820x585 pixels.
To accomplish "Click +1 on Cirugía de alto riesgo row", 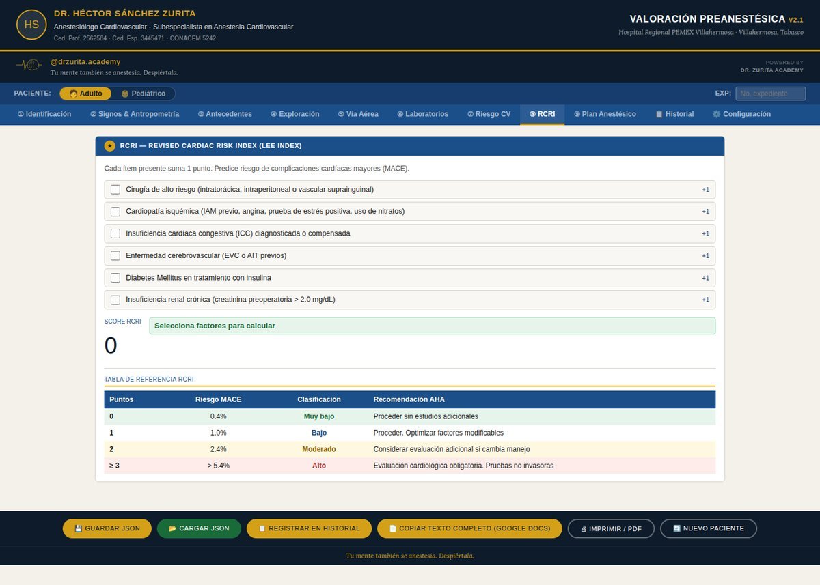I will point(705,190).
